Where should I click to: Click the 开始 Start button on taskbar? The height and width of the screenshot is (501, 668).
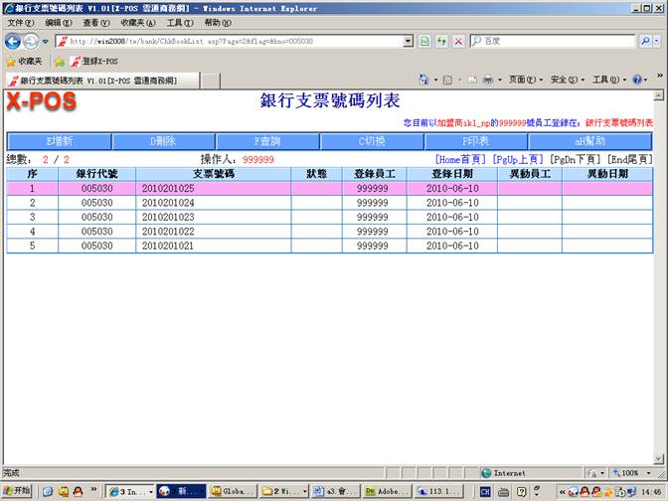click(x=17, y=491)
